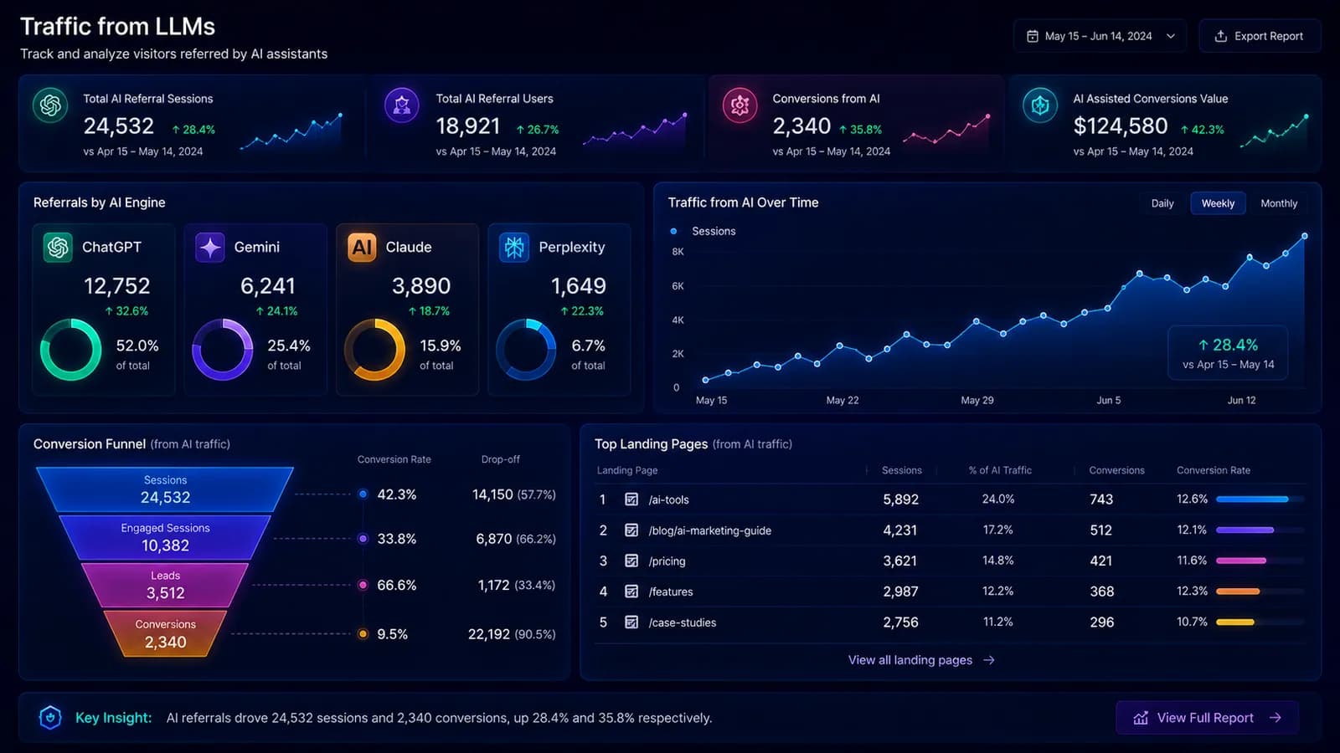1340x753 pixels.
Task: Open the May 15 – Jun 14, 2024 date range dropdown
Action: [x=1100, y=36]
